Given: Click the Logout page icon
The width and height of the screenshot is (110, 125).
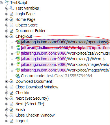Looking at the screenshot, I should 12,121.
